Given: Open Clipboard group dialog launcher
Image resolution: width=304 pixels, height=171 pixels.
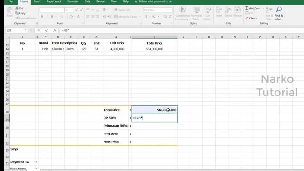Looking at the screenshot, I should (37, 23).
